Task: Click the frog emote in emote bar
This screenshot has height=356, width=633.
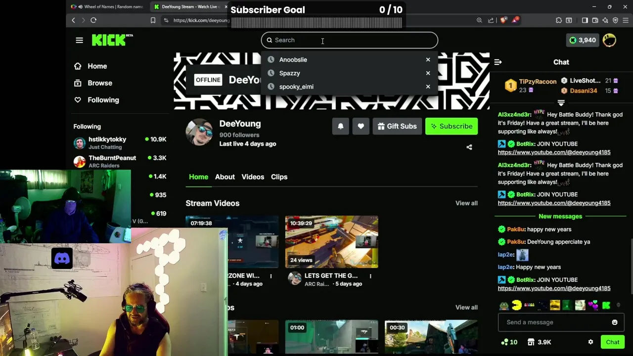Action: tap(504, 306)
